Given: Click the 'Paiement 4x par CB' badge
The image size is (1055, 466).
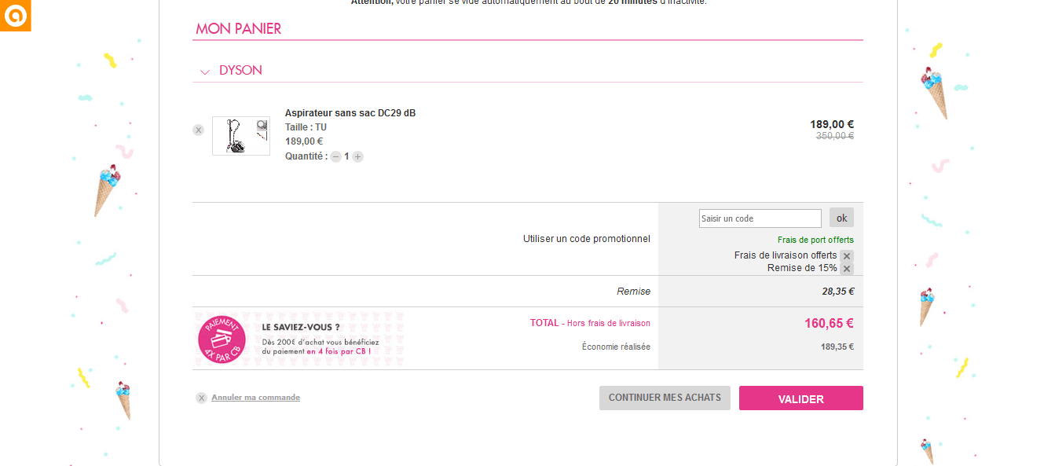Looking at the screenshot, I should 222,339.
